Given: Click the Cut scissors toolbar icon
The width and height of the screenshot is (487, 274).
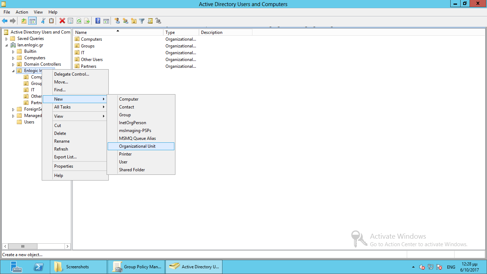Looking at the screenshot, I should 43,21.
